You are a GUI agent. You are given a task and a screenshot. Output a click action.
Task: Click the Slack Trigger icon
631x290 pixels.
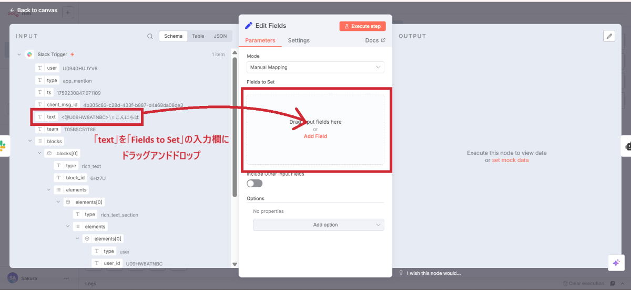tap(29, 54)
